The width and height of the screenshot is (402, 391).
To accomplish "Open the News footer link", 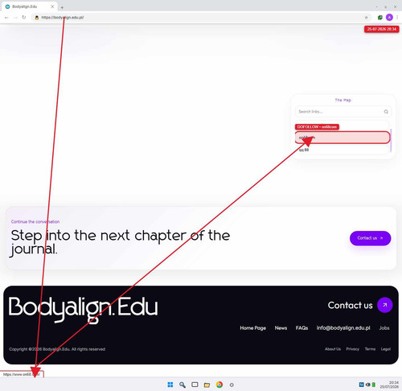I will pyautogui.click(x=281, y=328).
